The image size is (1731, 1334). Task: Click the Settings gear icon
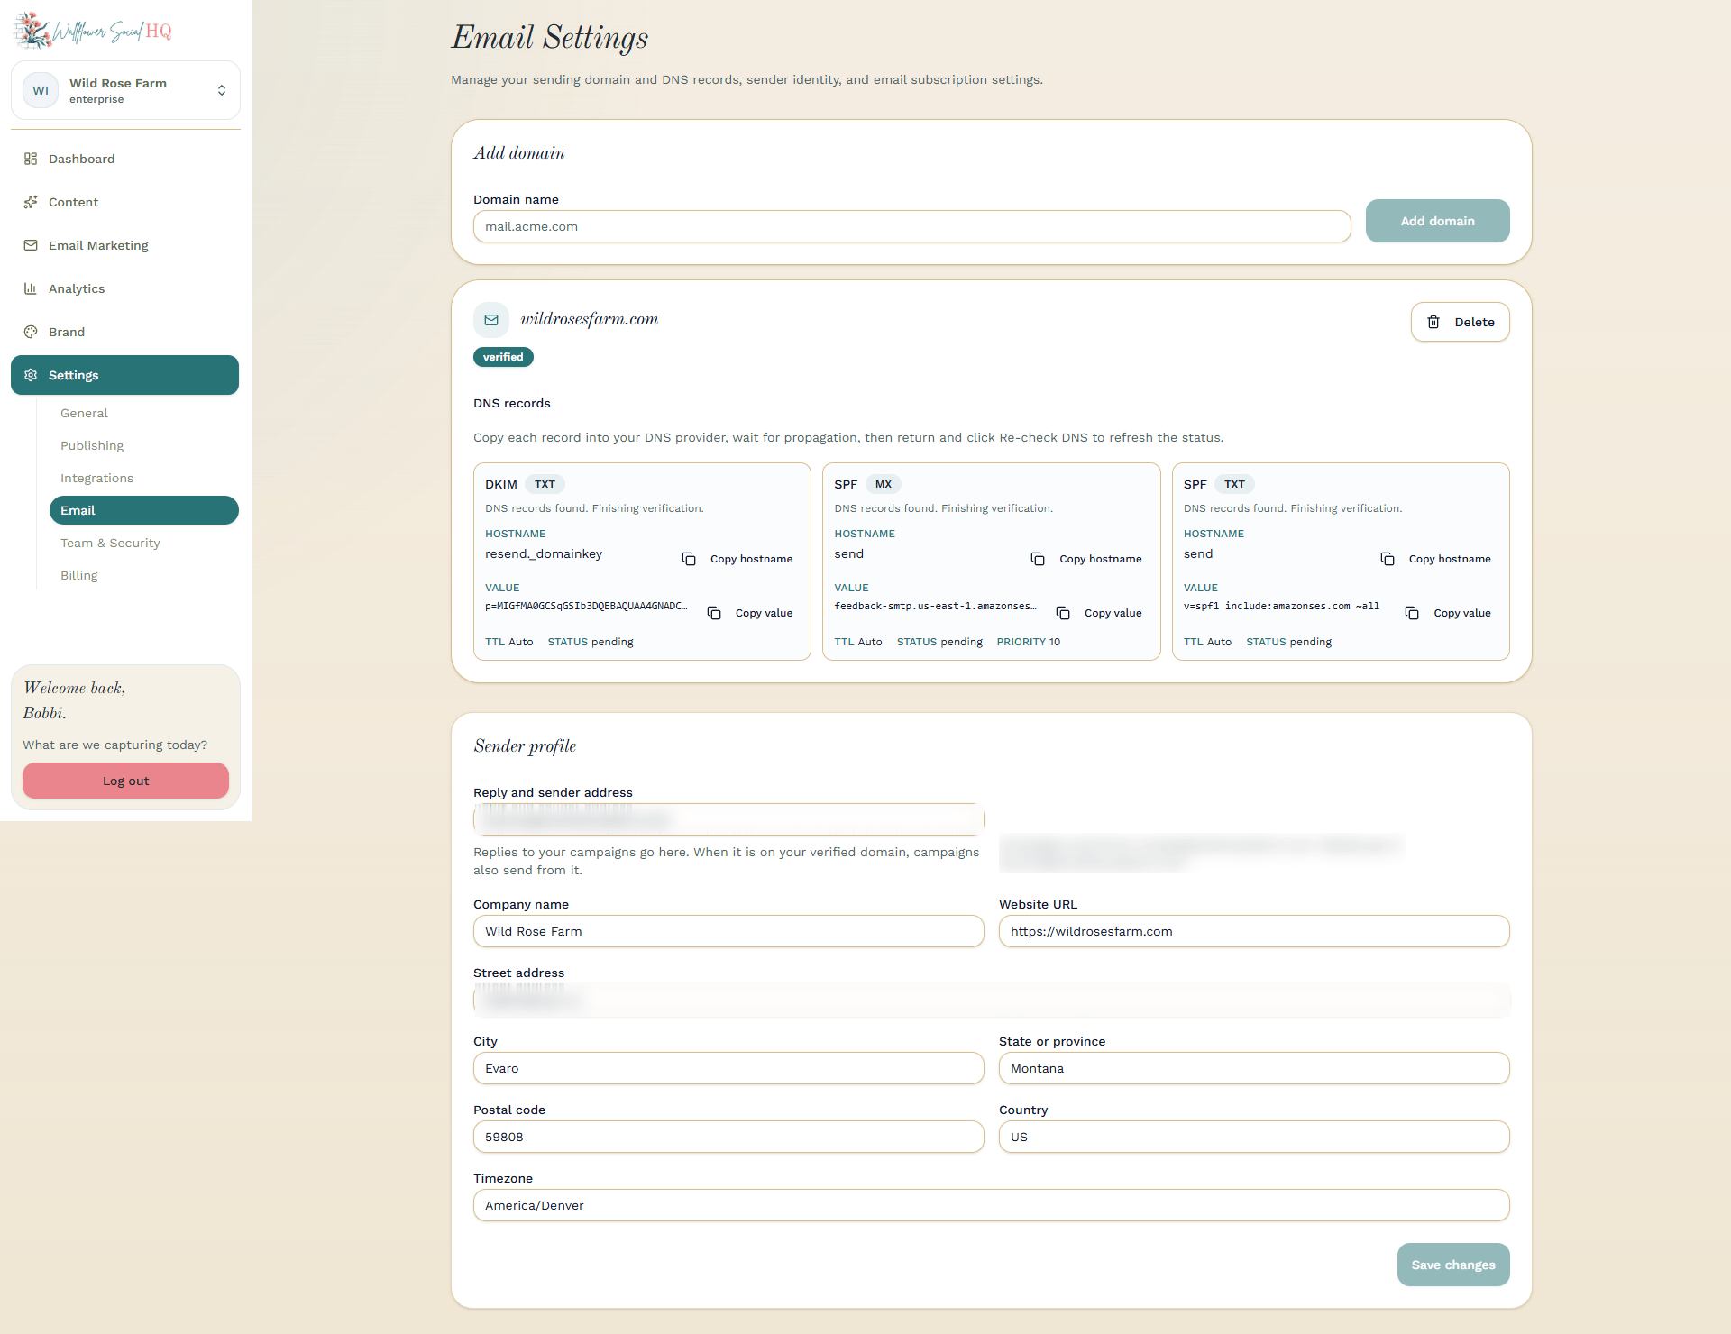pos(31,375)
